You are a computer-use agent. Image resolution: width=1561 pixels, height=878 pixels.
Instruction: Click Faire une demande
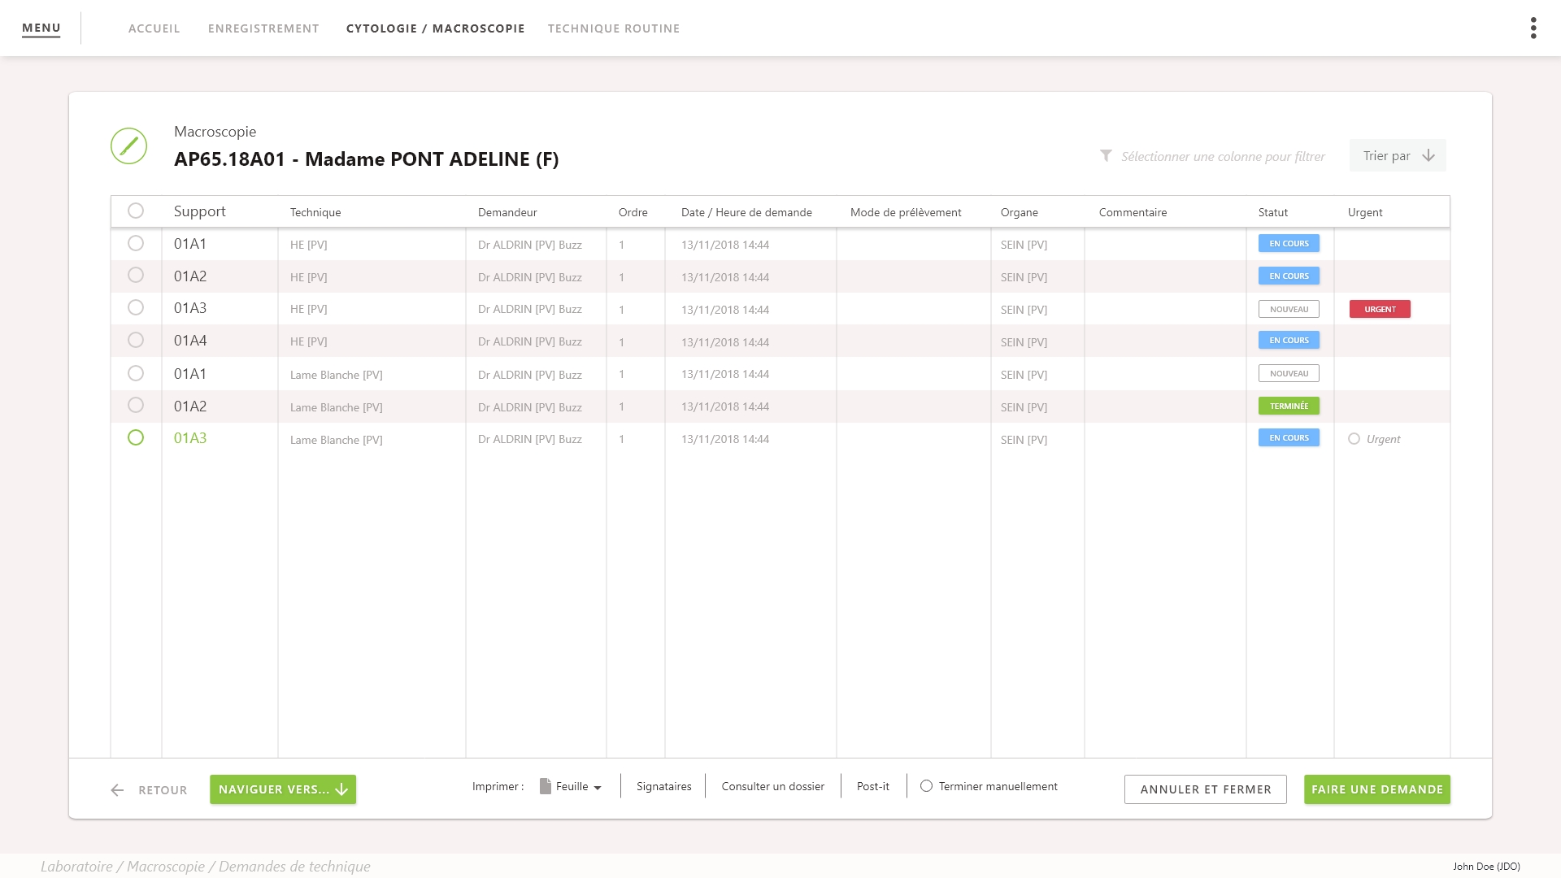point(1377,789)
